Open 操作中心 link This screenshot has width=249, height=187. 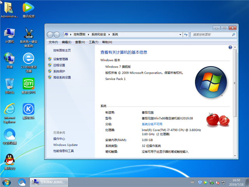click(59, 139)
